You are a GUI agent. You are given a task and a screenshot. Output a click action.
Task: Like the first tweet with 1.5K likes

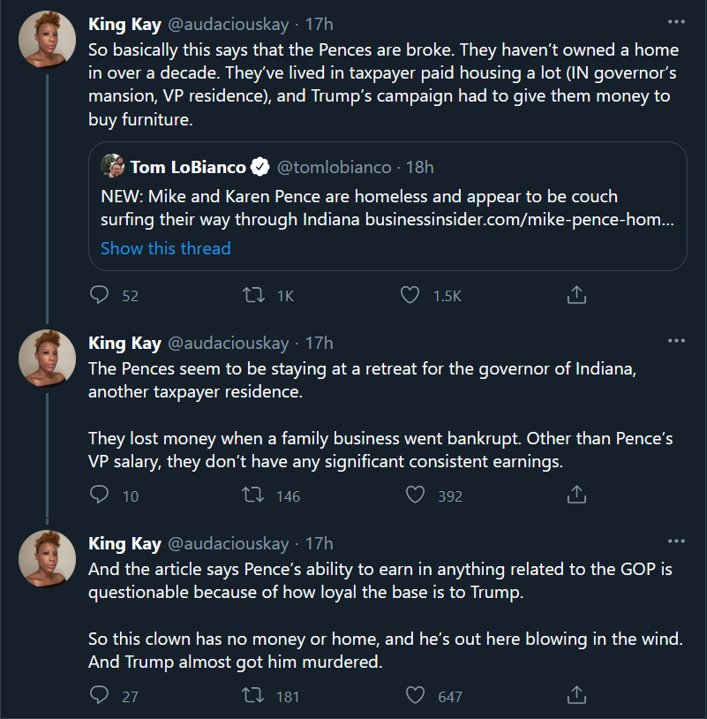tap(410, 295)
